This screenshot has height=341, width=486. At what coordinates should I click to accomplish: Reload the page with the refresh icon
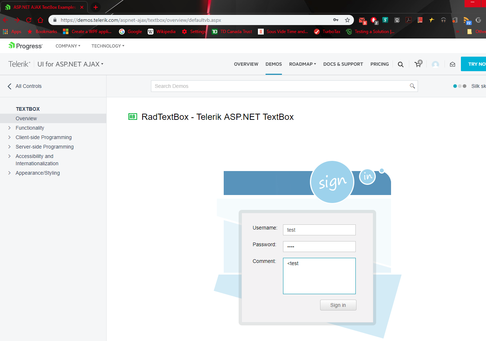pyautogui.click(x=29, y=20)
